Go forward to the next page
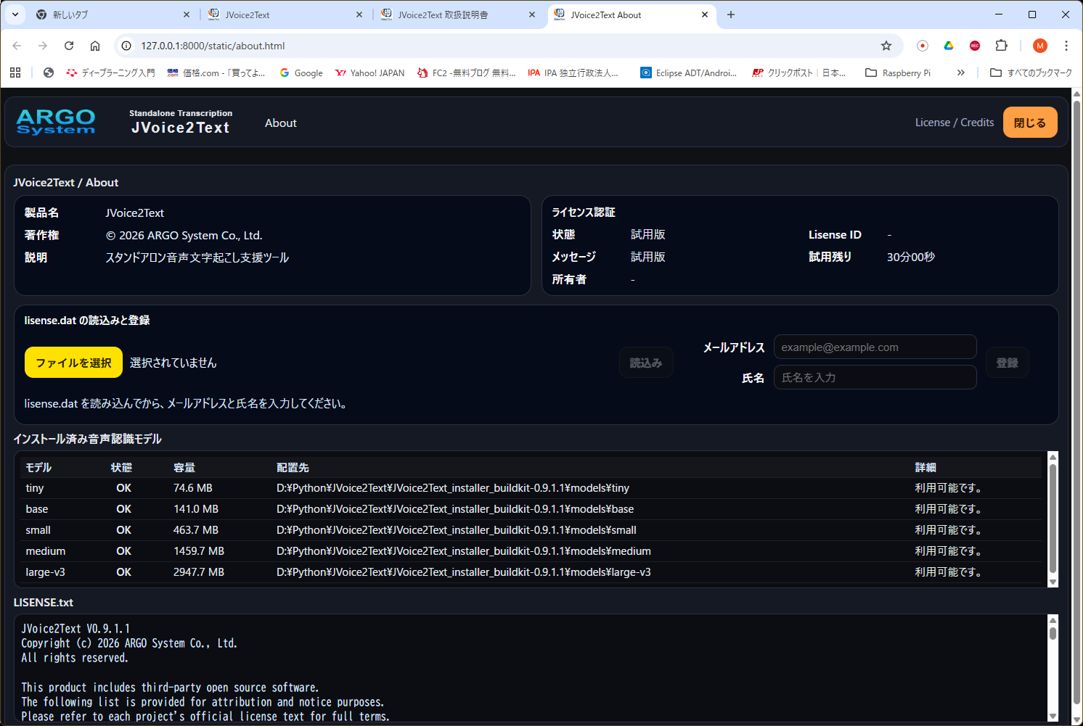 click(x=43, y=46)
